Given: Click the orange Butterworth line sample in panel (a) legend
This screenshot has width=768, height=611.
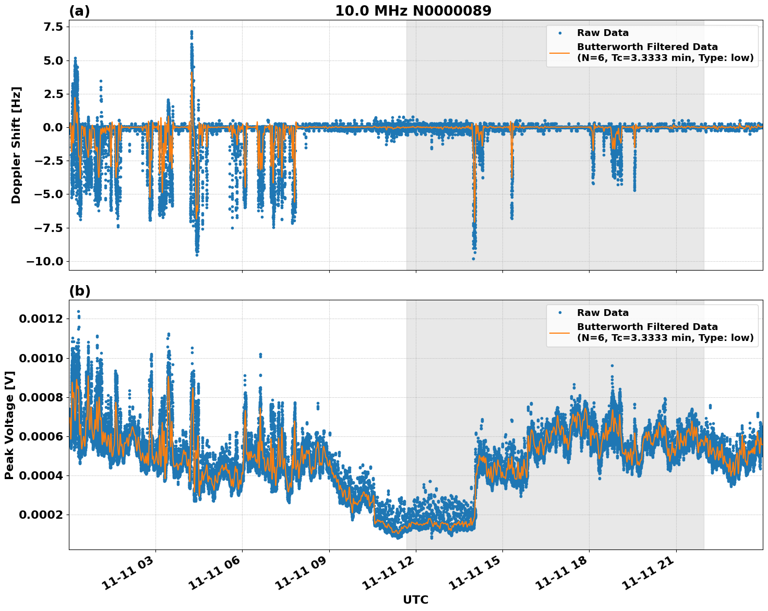Looking at the screenshot, I should [560, 54].
